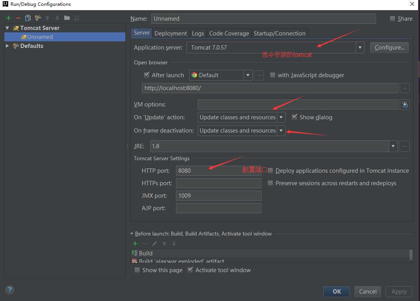This screenshot has height=301, width=420.
Task: Open help question mark icon
Action: 10,290
